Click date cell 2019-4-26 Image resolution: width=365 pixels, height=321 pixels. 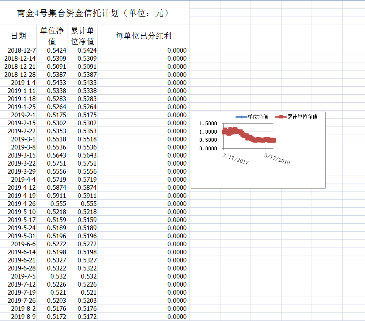coord(18,204)
